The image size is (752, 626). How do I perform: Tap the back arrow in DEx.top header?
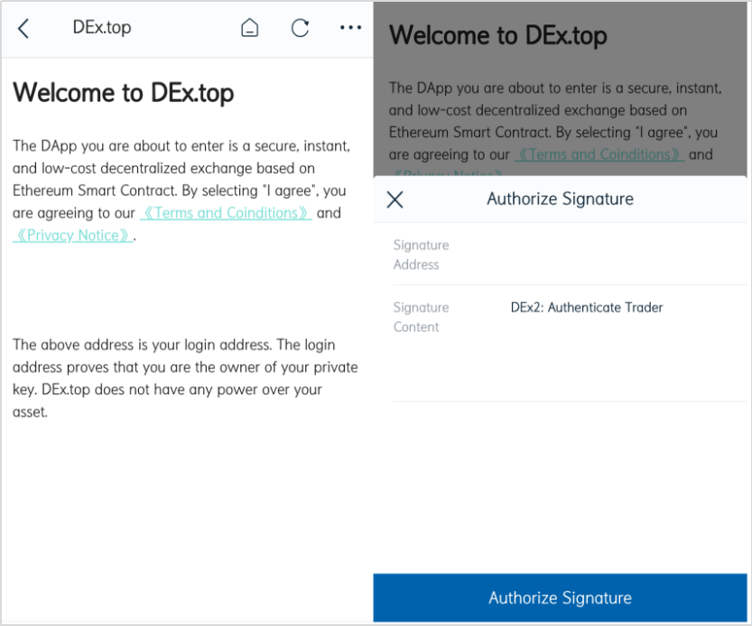(23, 28)
